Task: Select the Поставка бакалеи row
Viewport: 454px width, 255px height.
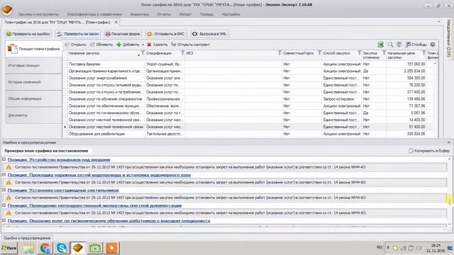Action: tap(248, 64)
